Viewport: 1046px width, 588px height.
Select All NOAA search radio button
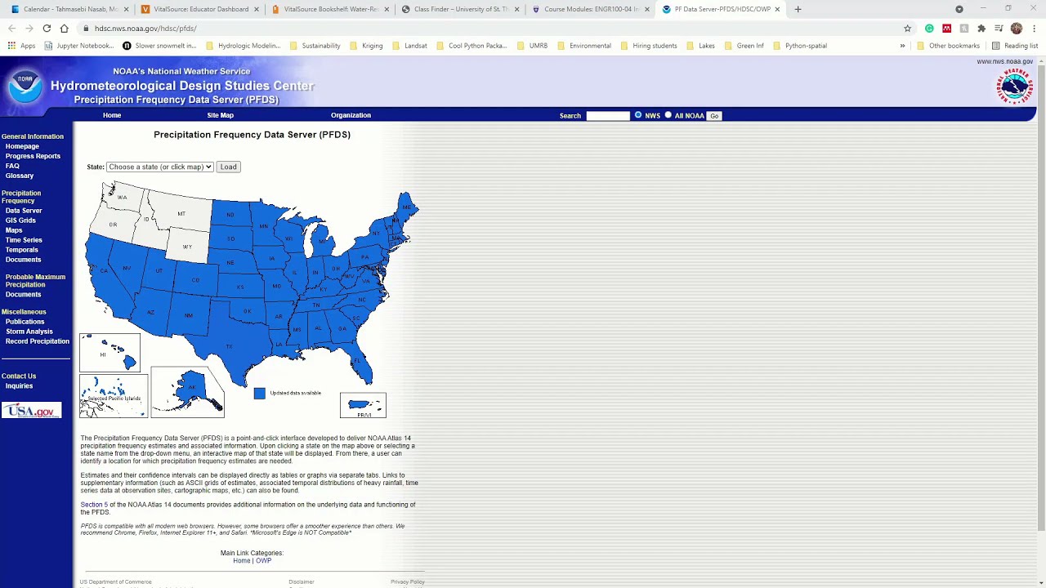[668, 115]
